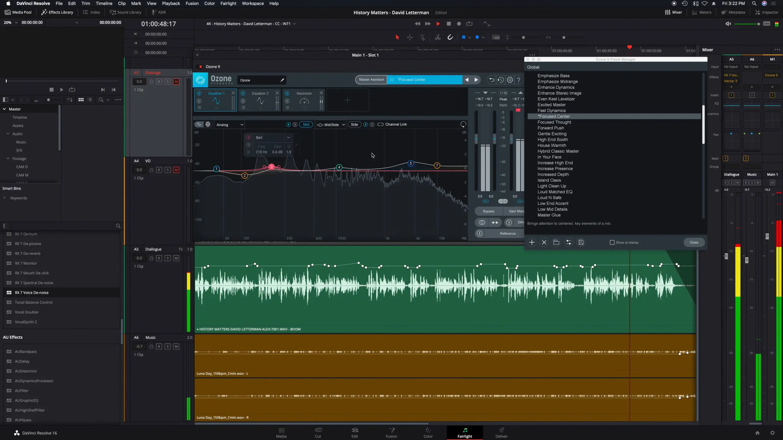Switch to the Edit page
Viewport: 783px width, 440px height.
coord(354,433)
